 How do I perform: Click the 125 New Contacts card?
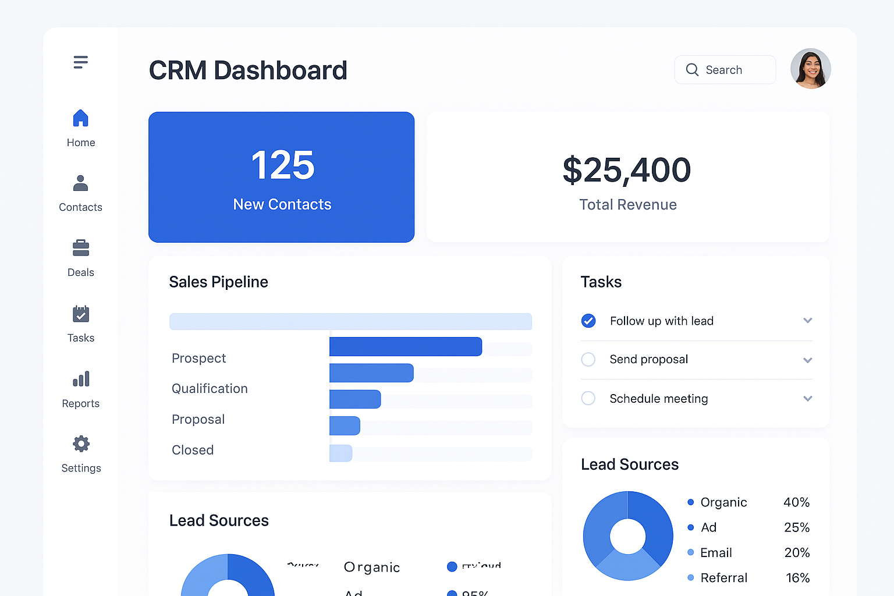282,177
